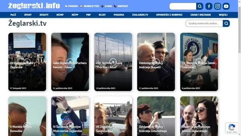This screenshot has height=136, width=241.
Task: Click the Żeglarski.tv page heading
Action: (x=27, y=23)
